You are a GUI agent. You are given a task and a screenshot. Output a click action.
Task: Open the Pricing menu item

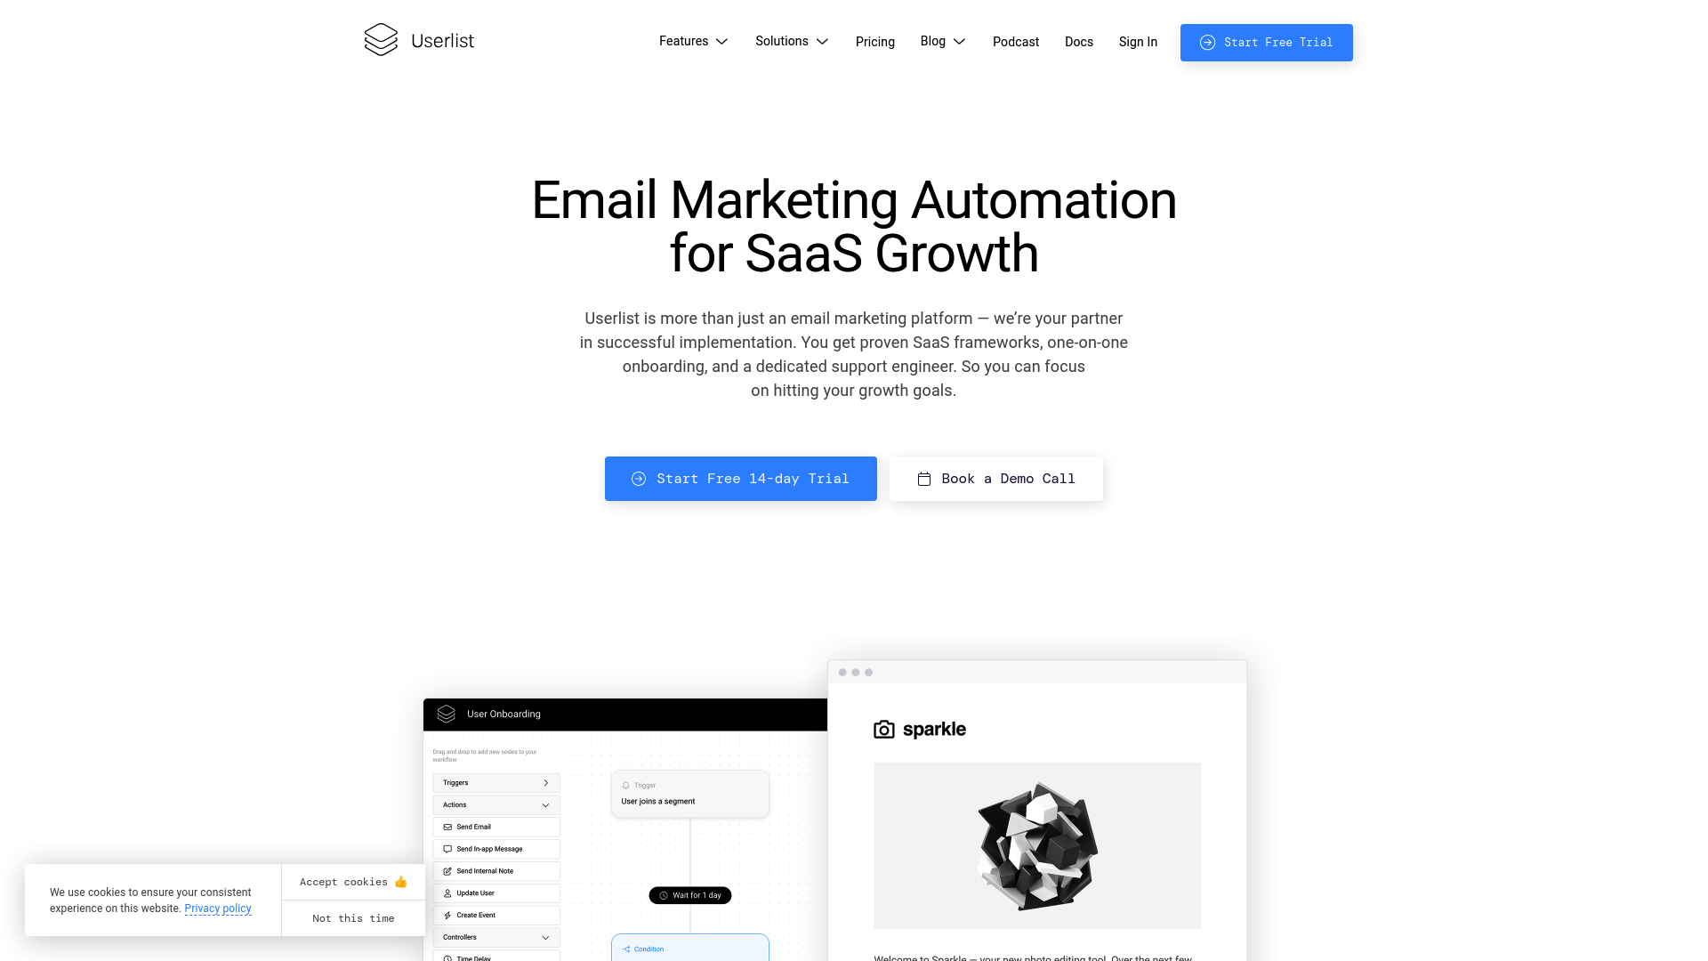875,42
